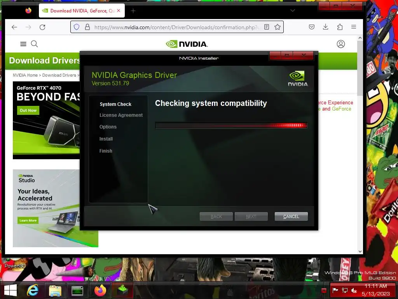The width and height of the screenshot is (398, 299).
Task: Click the GeForce Experience link text
Action: tap(335, 102)
